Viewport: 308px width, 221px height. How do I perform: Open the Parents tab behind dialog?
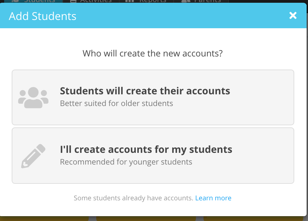pos(201,1)
